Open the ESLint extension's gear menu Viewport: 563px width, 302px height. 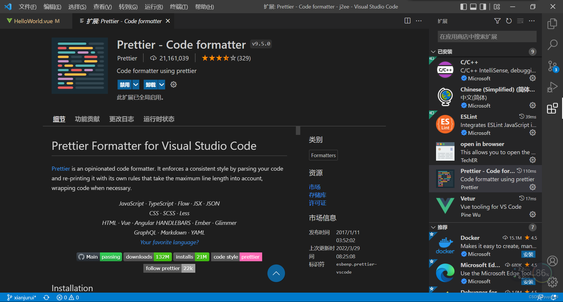pos(533,133)
